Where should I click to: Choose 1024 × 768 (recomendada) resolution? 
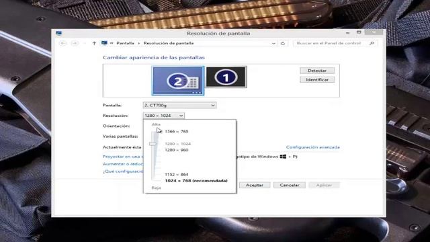click(196, 181)
